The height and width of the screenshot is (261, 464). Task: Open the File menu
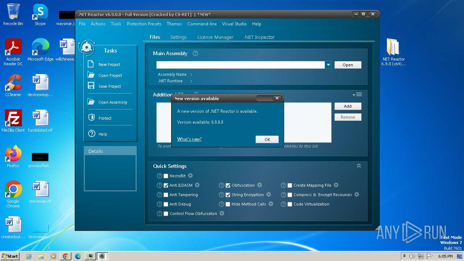(x=82, y=24)
